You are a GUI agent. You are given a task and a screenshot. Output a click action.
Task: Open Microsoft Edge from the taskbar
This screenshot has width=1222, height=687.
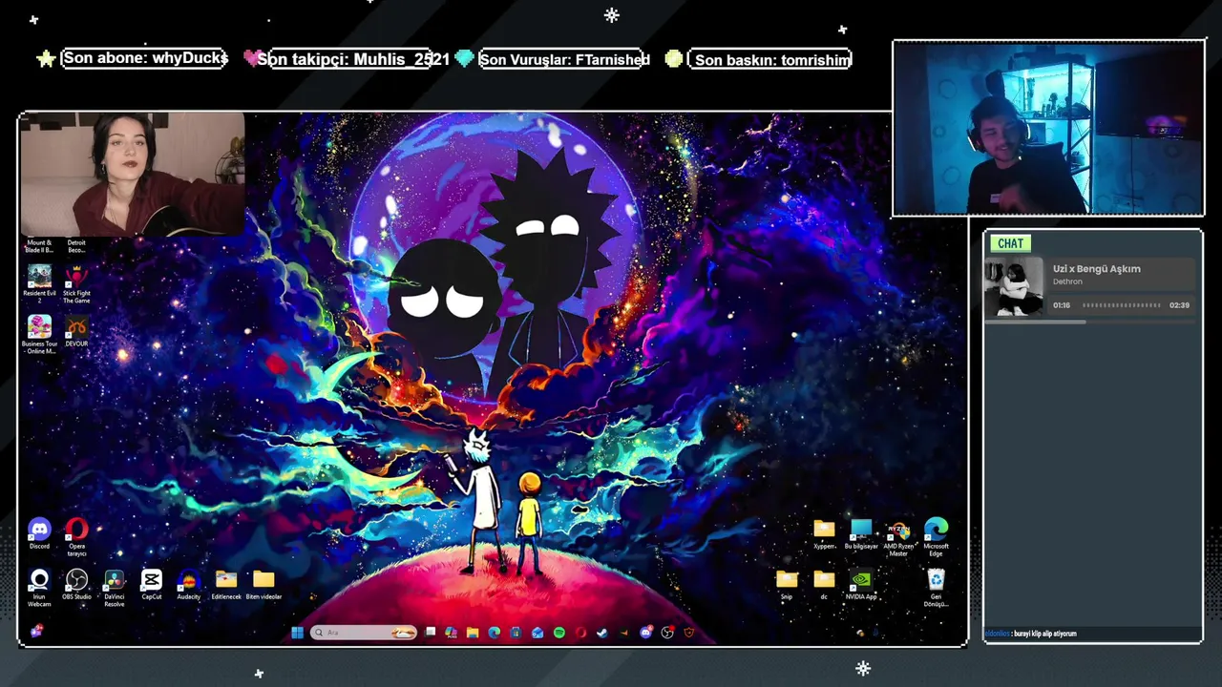point(495,633)
